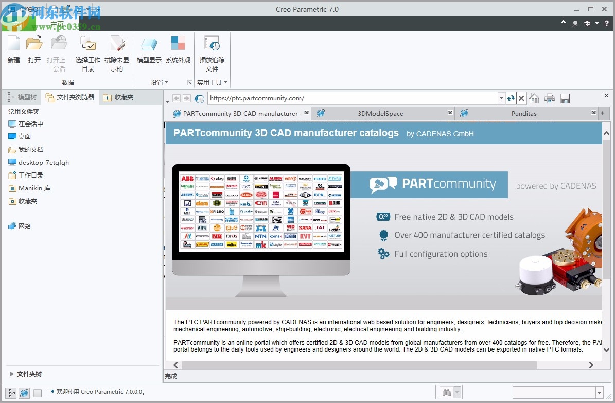Open 模型显示 model display settings
Viewport: 615px width, 403px height.
coord(149,45)
